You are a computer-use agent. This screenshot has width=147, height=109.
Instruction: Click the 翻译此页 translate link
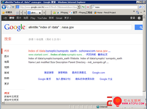103,54
